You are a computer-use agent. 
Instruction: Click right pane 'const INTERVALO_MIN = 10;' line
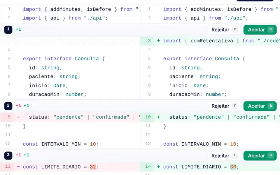(210, 144)
